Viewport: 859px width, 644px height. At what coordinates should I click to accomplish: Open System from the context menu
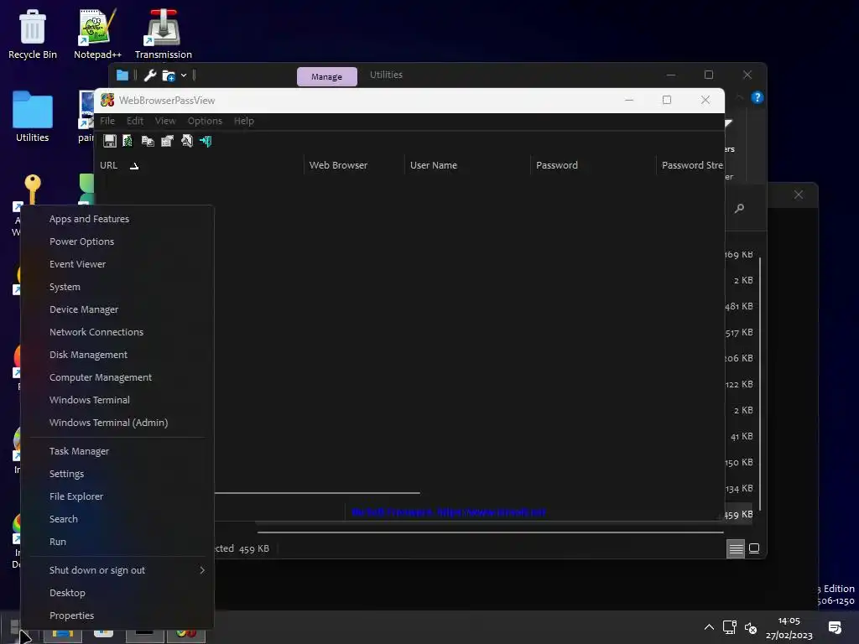click(x=117, y=287)
